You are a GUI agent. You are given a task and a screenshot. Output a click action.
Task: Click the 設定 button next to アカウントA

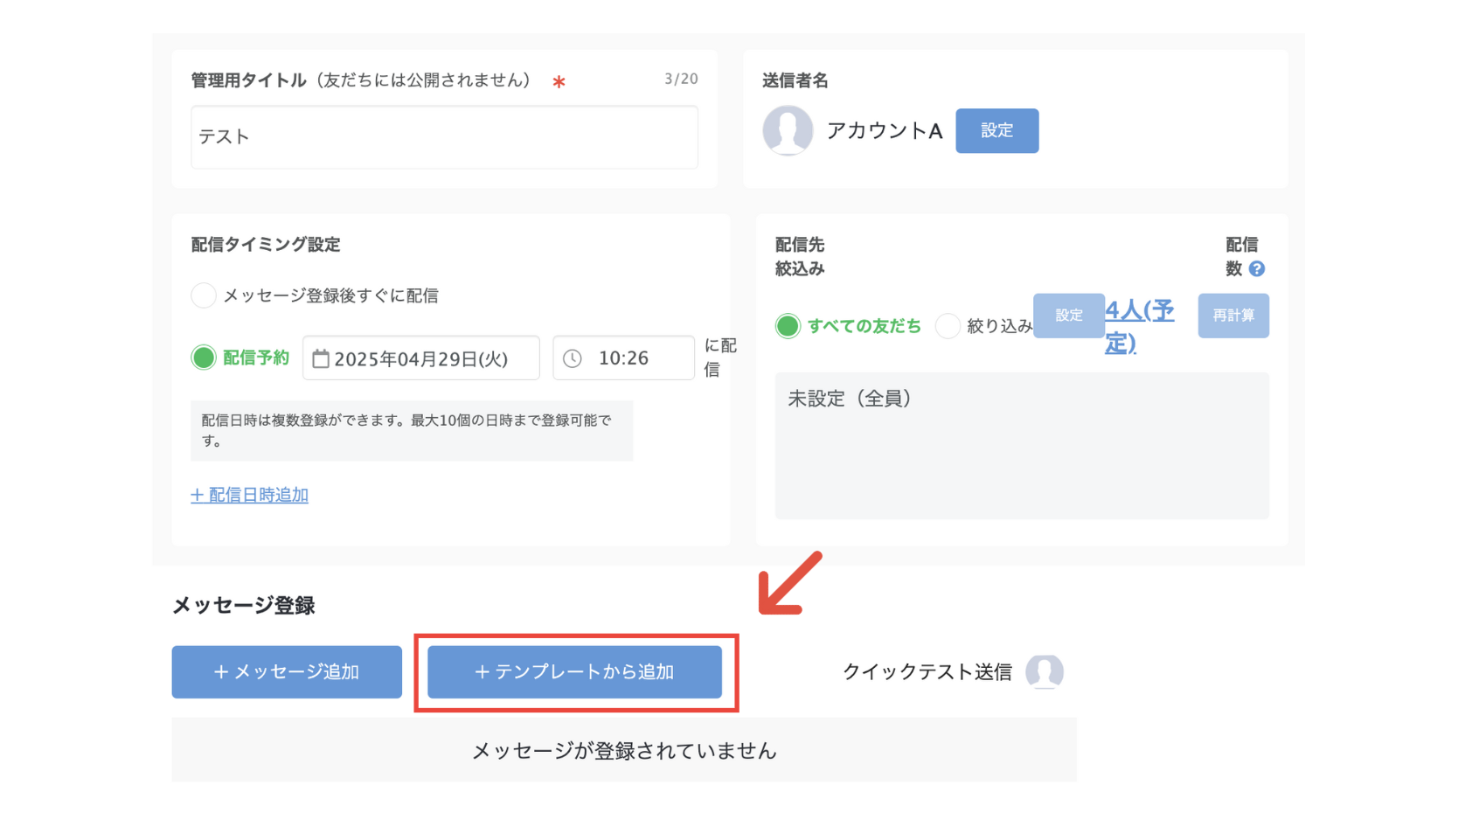point(997,130)
